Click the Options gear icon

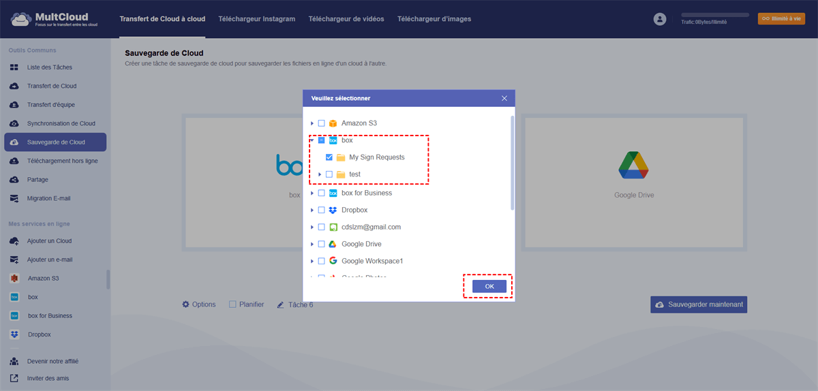pyautogui.click(x=185, y=304)
